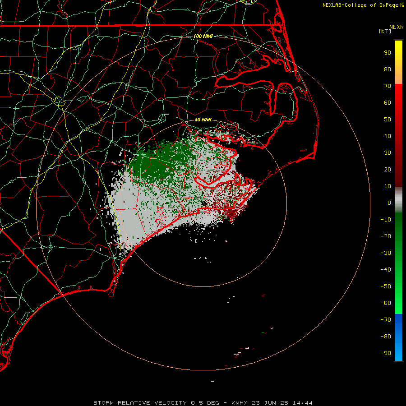This screenshot has height=406, width=406.
Task: Click the -20 value on the velocity scale
Action: [386, 236]
